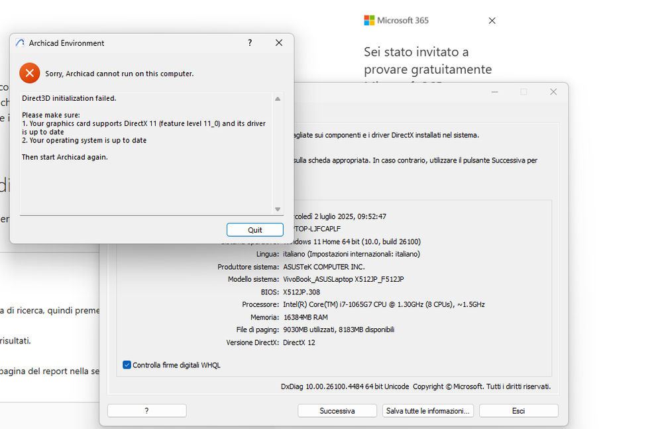
Task: Click the date '2 luglio 2025, 09:52:47'
Action: [350, 216]
